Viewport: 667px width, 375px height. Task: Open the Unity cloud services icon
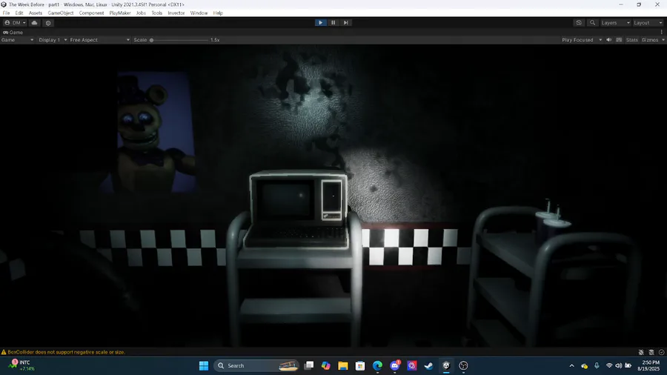click(x=34, y=22)
